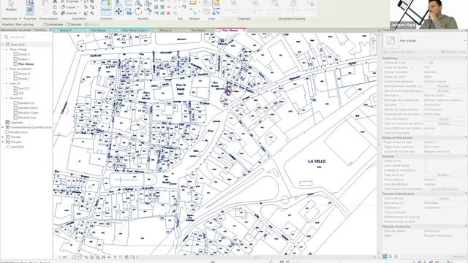Click the canvas vertical scrollbar
This screenshot has width=468, height=263.
click(379, 143)
